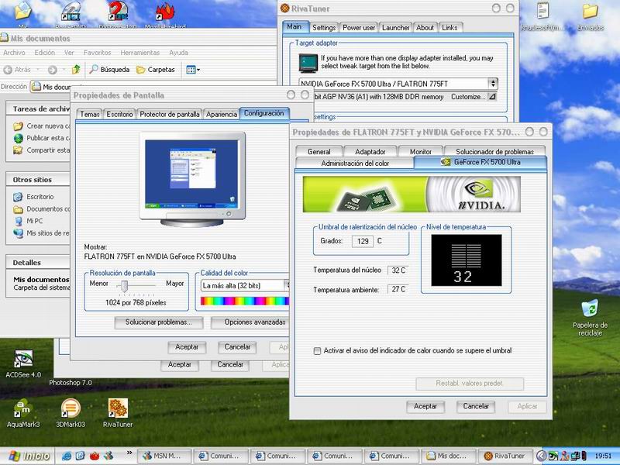Open the Ayuda menu

tap(178, 53)
